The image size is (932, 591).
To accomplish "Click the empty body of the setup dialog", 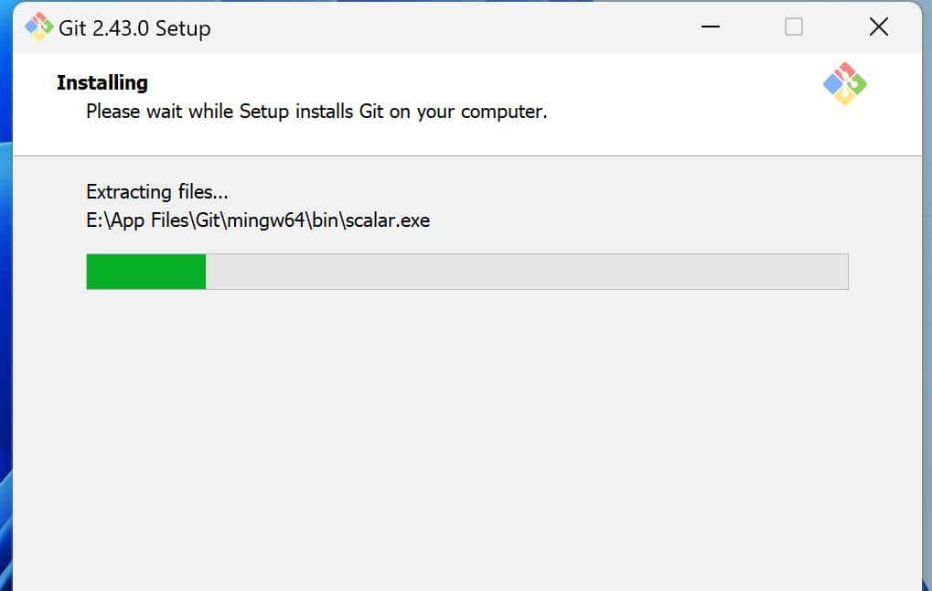I will 457,430.
